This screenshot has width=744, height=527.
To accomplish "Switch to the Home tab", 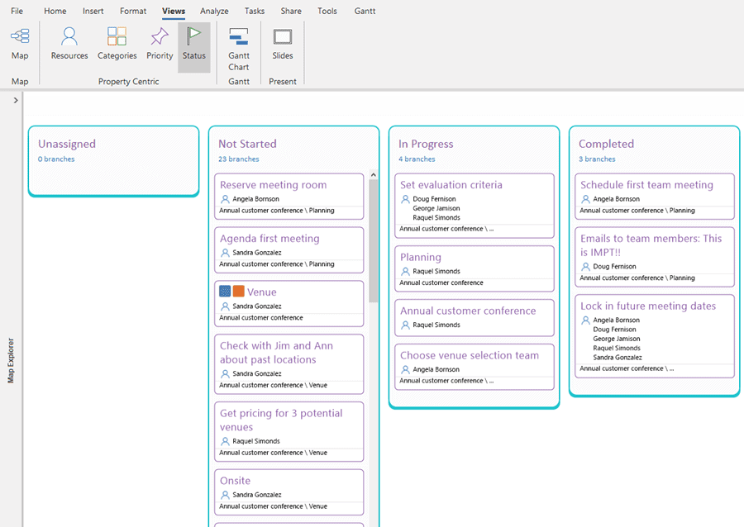I will pyautogui.click(x=55, y=11).
